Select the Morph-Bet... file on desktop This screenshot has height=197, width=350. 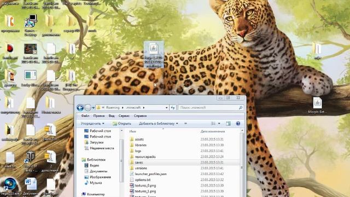[x=317, y=105]
